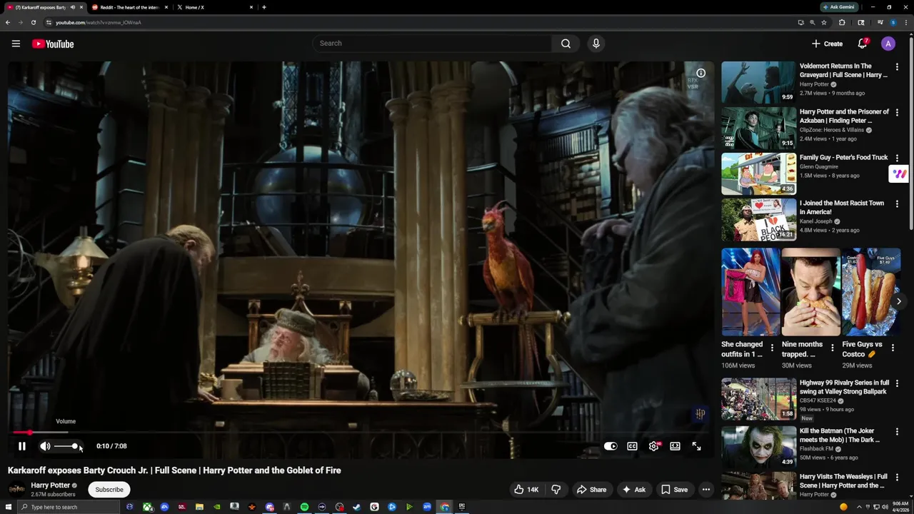Screen dimensions: 914x514
Task: Click the volume slider handle
Action: pos(75,446)
